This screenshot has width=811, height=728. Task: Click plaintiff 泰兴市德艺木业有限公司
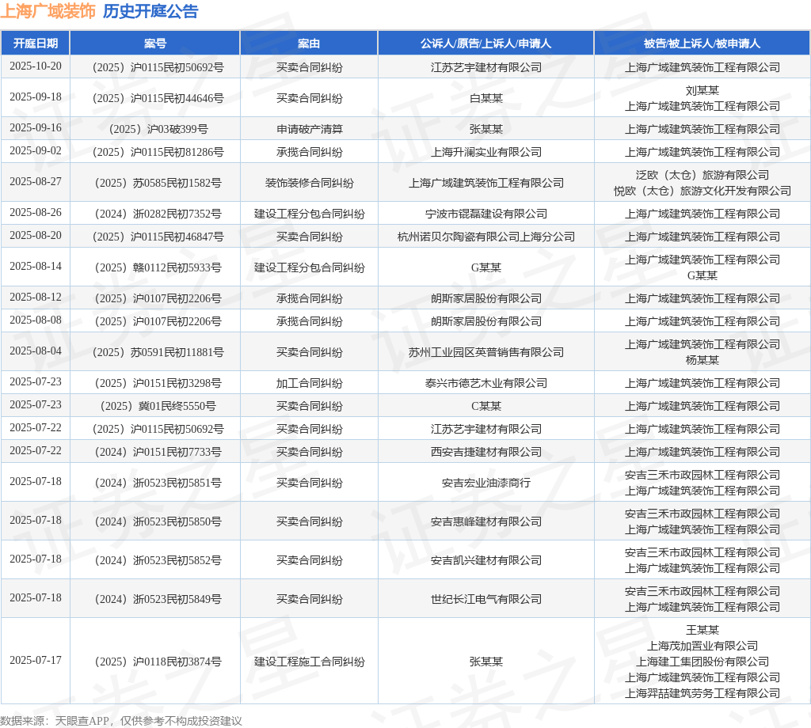(x=486, y=383)
